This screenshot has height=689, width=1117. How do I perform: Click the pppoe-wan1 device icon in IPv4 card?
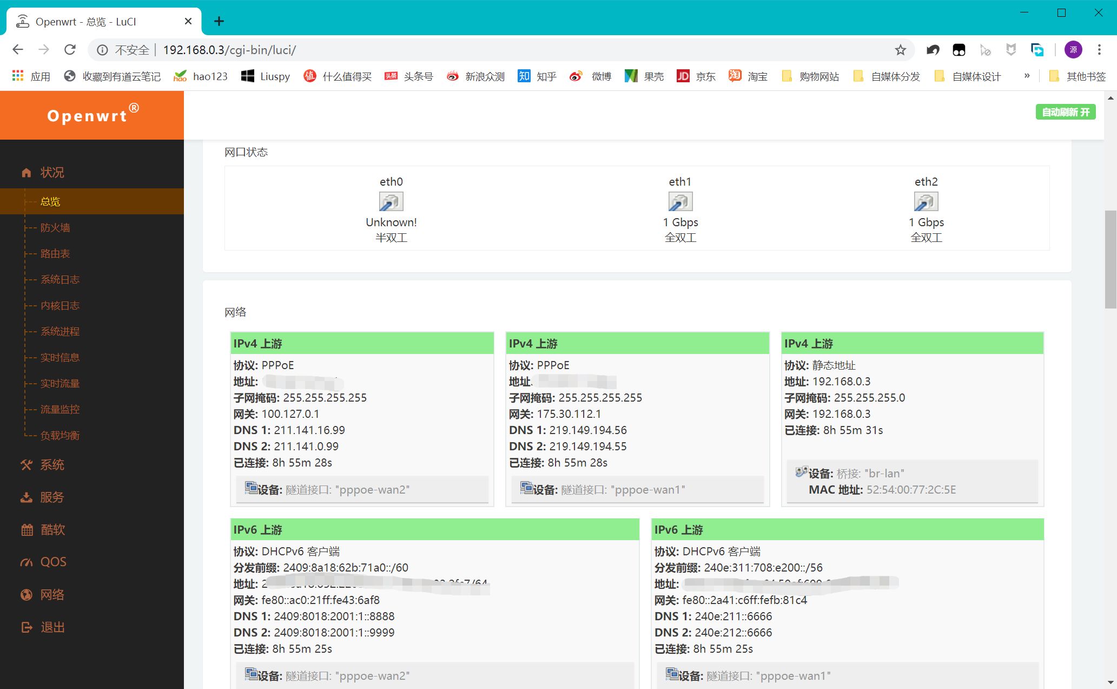point(526,488)
